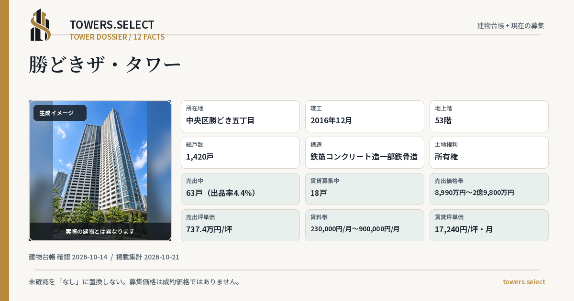The width and height of the screenshot is (574, 301).
Task: Select the 総戸数 1,420戸 card
Action: click(x=240, y=152)
